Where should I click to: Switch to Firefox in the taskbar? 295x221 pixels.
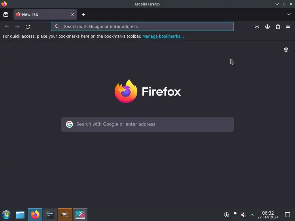pyautogui.click(x=35, y=215)
